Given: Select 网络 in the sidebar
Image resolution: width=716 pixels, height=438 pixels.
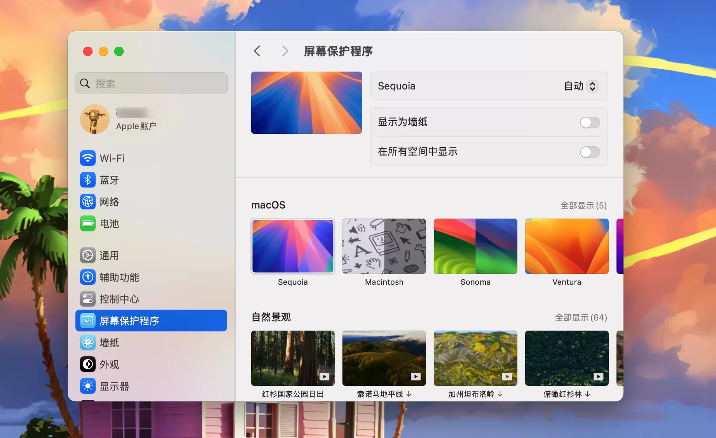Looking at the screenshot, I should point(151,202).
